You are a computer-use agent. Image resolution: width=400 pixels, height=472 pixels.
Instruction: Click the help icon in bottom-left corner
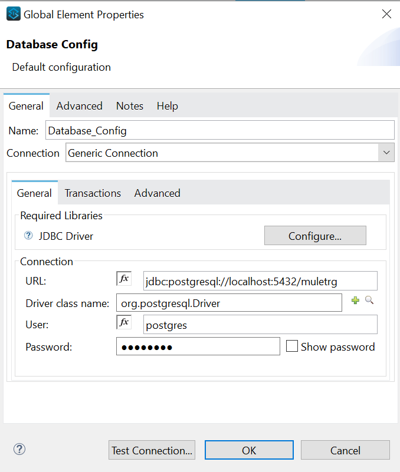[19, 449]
